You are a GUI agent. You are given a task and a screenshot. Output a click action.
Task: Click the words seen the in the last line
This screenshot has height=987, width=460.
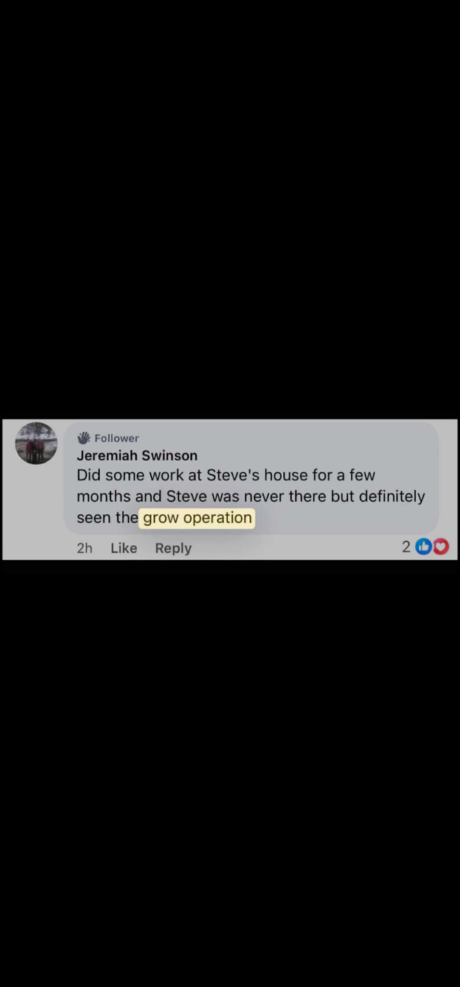[x=107, y=518]
